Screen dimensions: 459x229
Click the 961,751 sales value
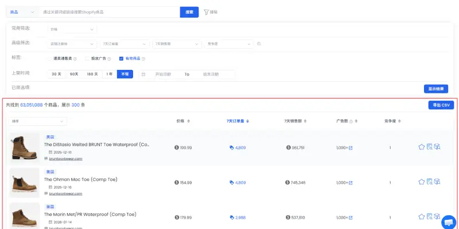pyautogui.click(x=298, y=148)
